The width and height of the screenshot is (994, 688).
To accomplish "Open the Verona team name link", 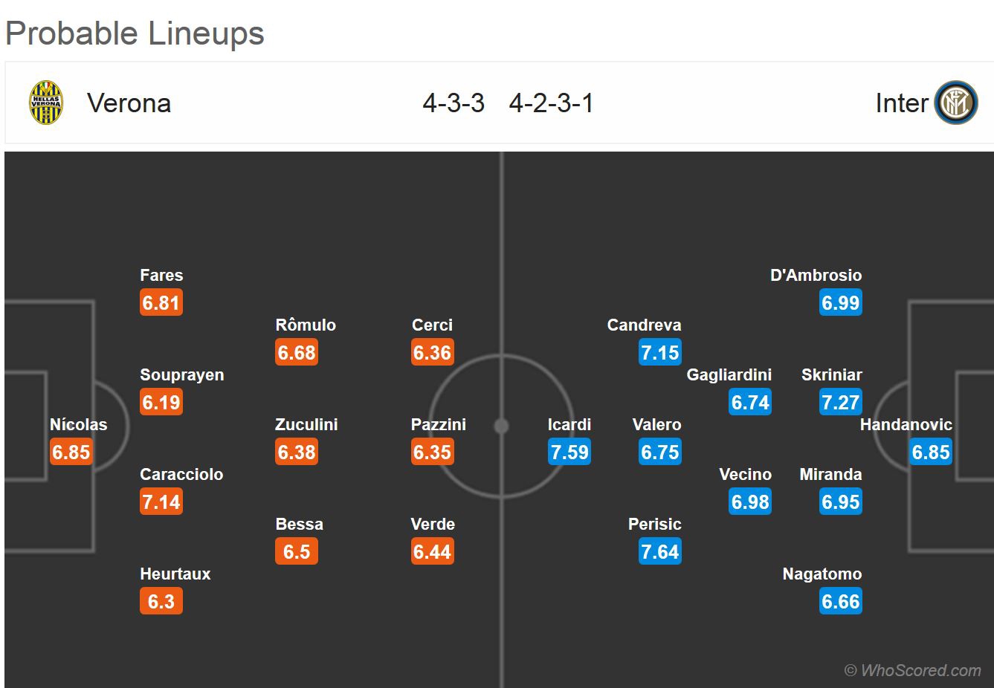I will coord(129,103).
